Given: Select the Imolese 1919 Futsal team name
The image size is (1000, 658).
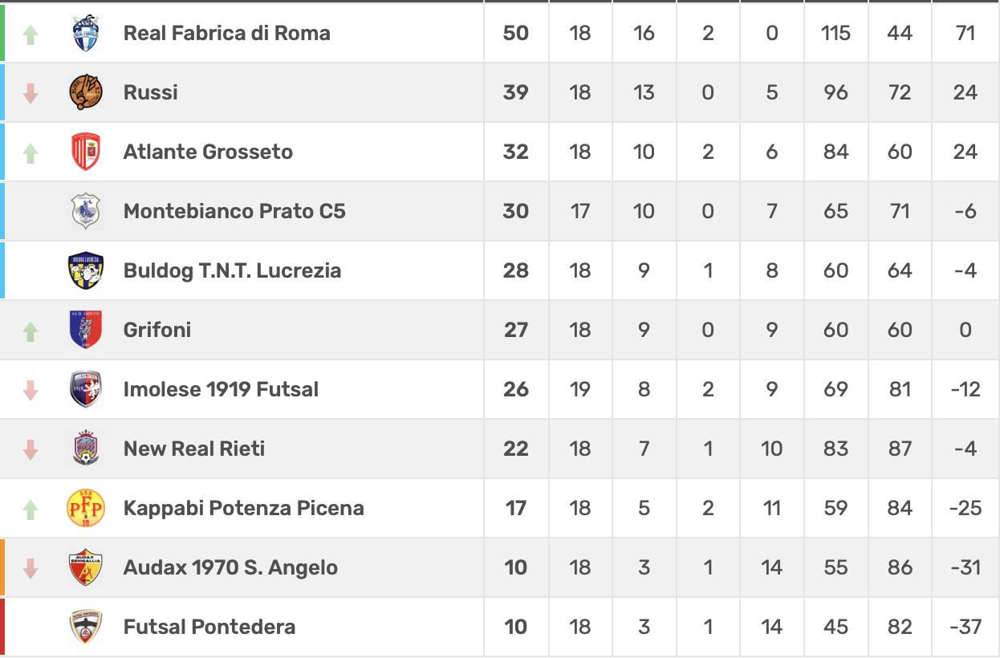Looking at the screenshot, I should pyautogui.click(x=221, y=389).
